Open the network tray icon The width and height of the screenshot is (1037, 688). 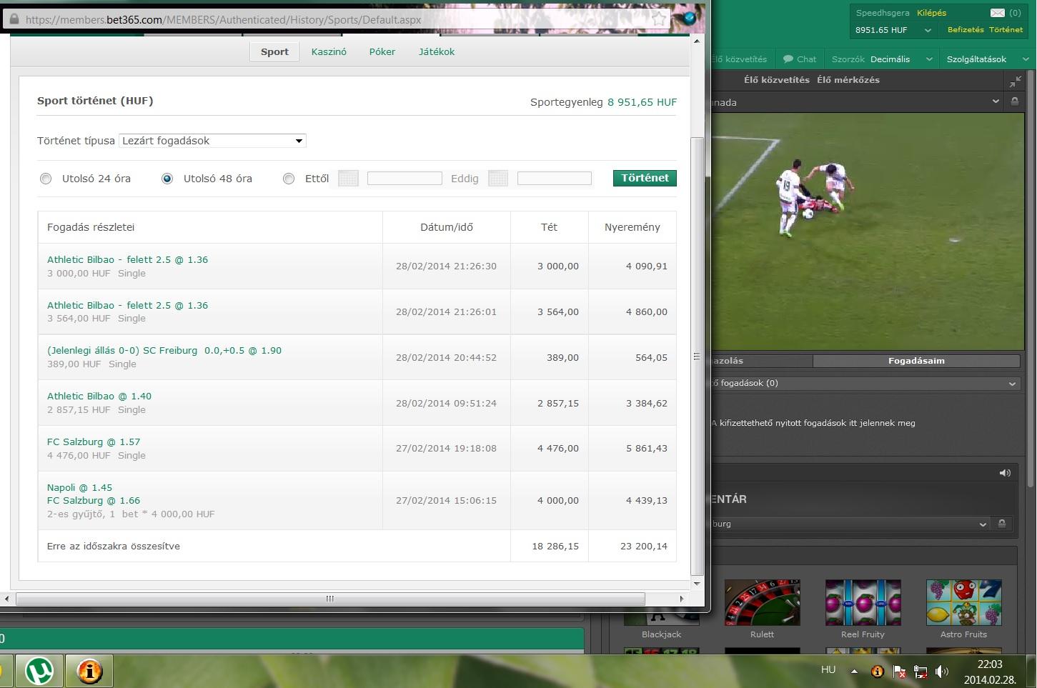(921, 672)
